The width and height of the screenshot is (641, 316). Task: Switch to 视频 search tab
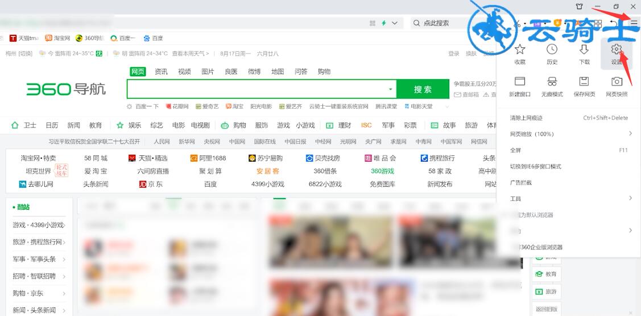click(184, 72)
